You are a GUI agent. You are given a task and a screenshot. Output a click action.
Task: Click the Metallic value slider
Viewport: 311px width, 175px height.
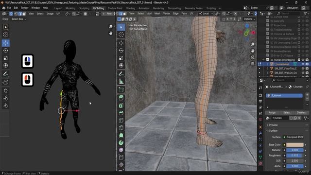(295, 150)
